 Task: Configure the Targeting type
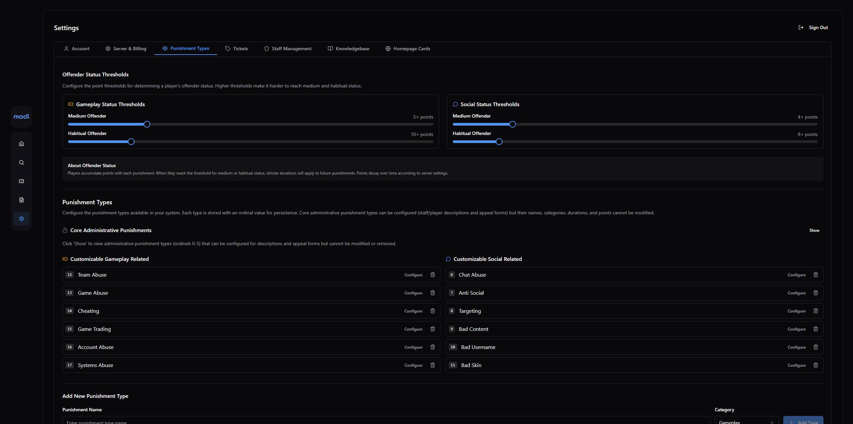point(797,311)
